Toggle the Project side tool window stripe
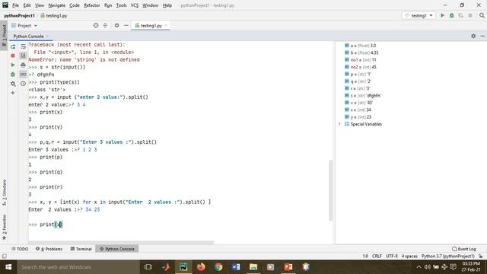 [4, 35]
